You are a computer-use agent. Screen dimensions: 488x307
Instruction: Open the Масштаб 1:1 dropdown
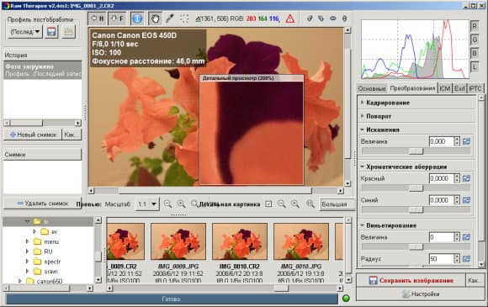point(147,204)
